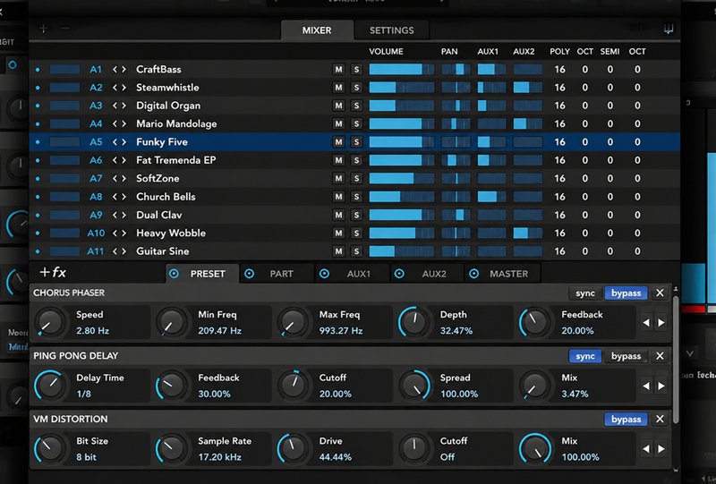Toggle bypass on Chorus Phaser

point(626,293)
